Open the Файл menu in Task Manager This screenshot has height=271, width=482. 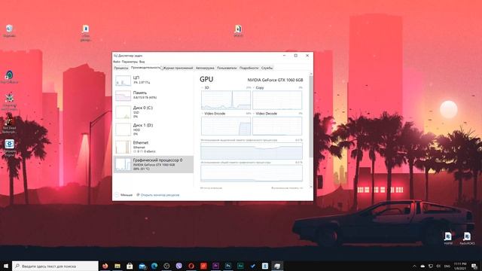tap(117, 62)
